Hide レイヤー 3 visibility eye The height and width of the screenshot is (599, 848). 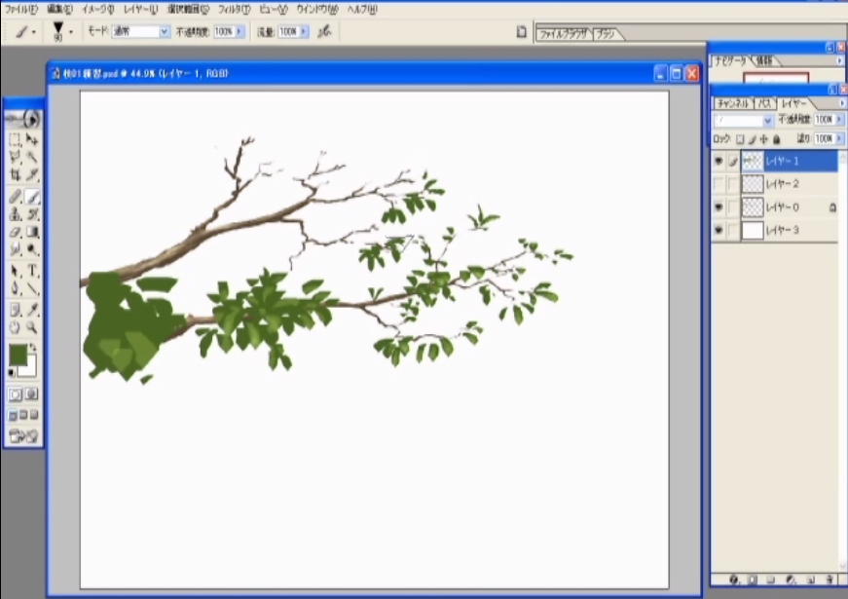tap(719, 231)
